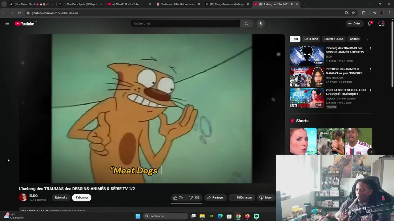The height and width of the screenshot is (221, 394).
Task: Click the 'Rejoindre' join button
Action: [61, 197]
